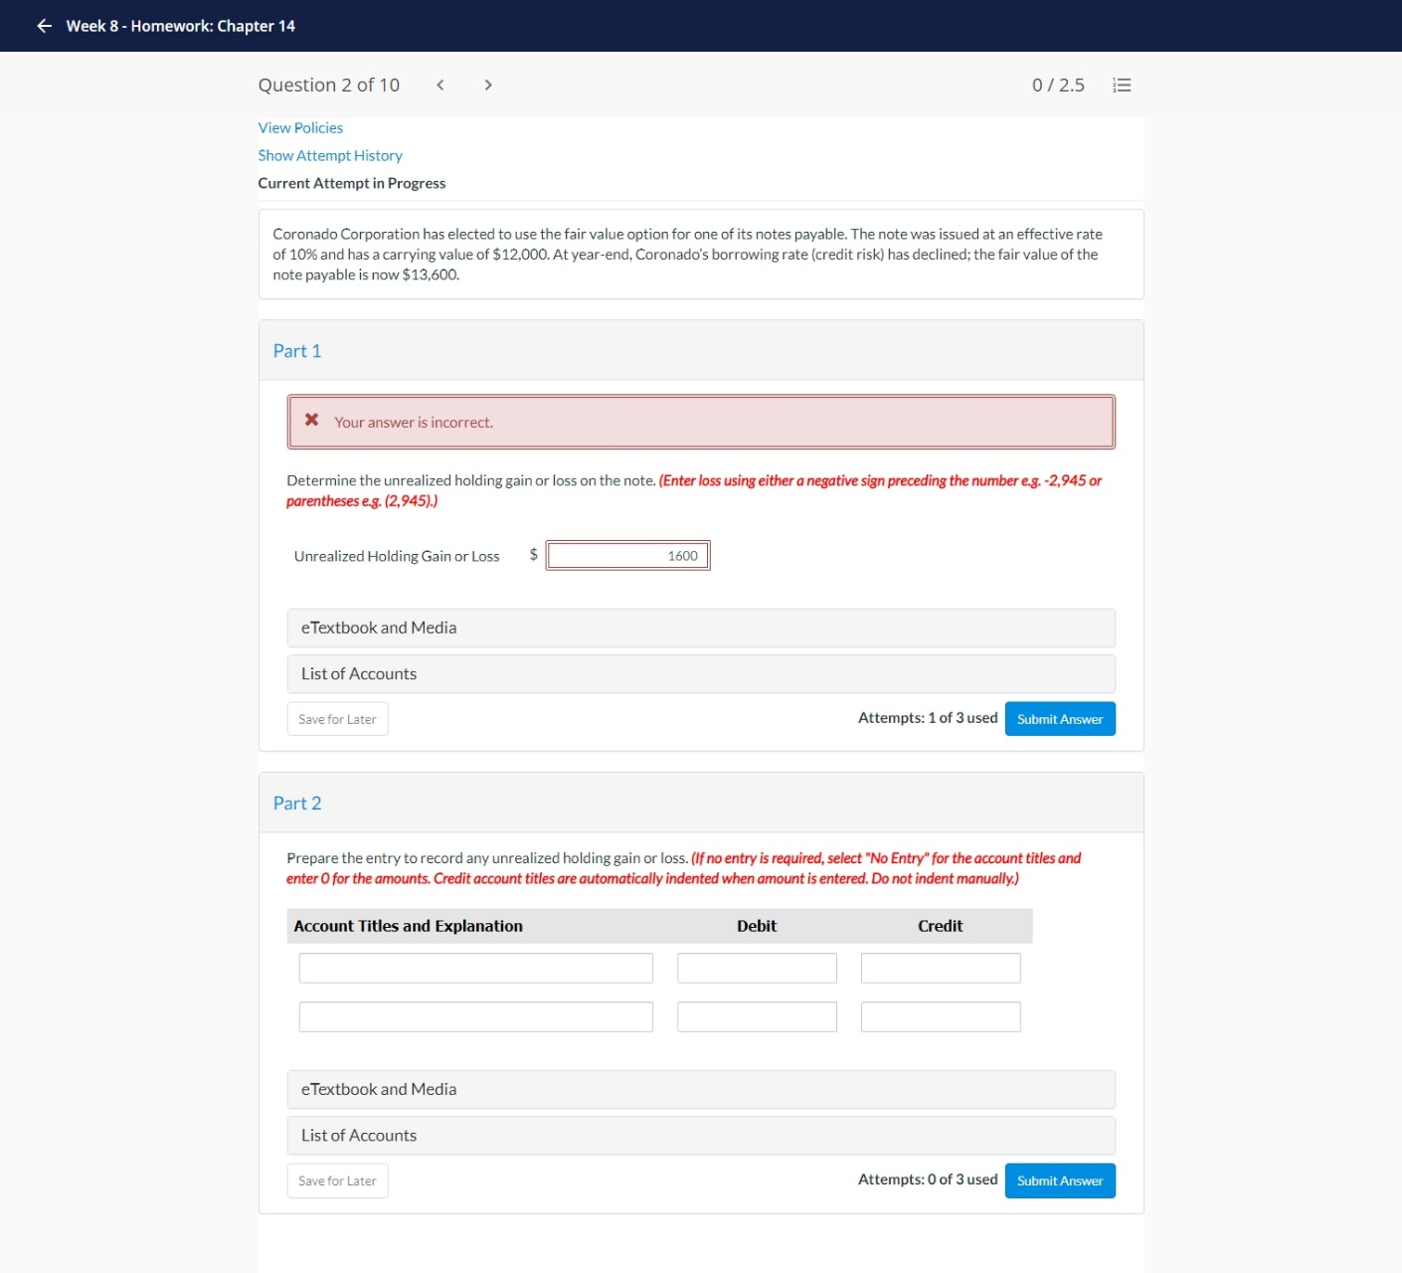Click the Credit column header
This screenshot has height=1273, width=1402.
point(941,926)
